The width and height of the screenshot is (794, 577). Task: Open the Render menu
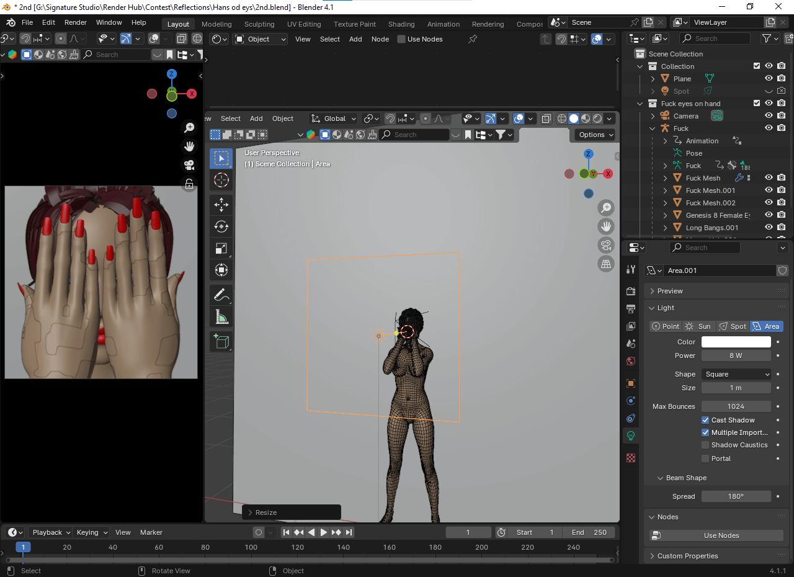[x=76, y=22]
